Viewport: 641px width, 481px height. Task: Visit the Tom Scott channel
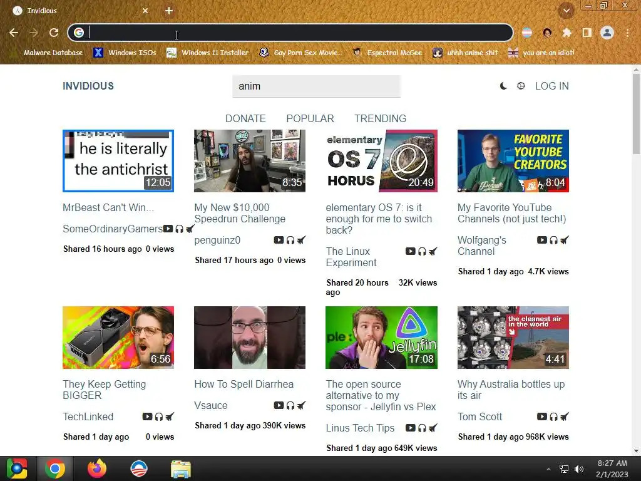coord(480,416)
